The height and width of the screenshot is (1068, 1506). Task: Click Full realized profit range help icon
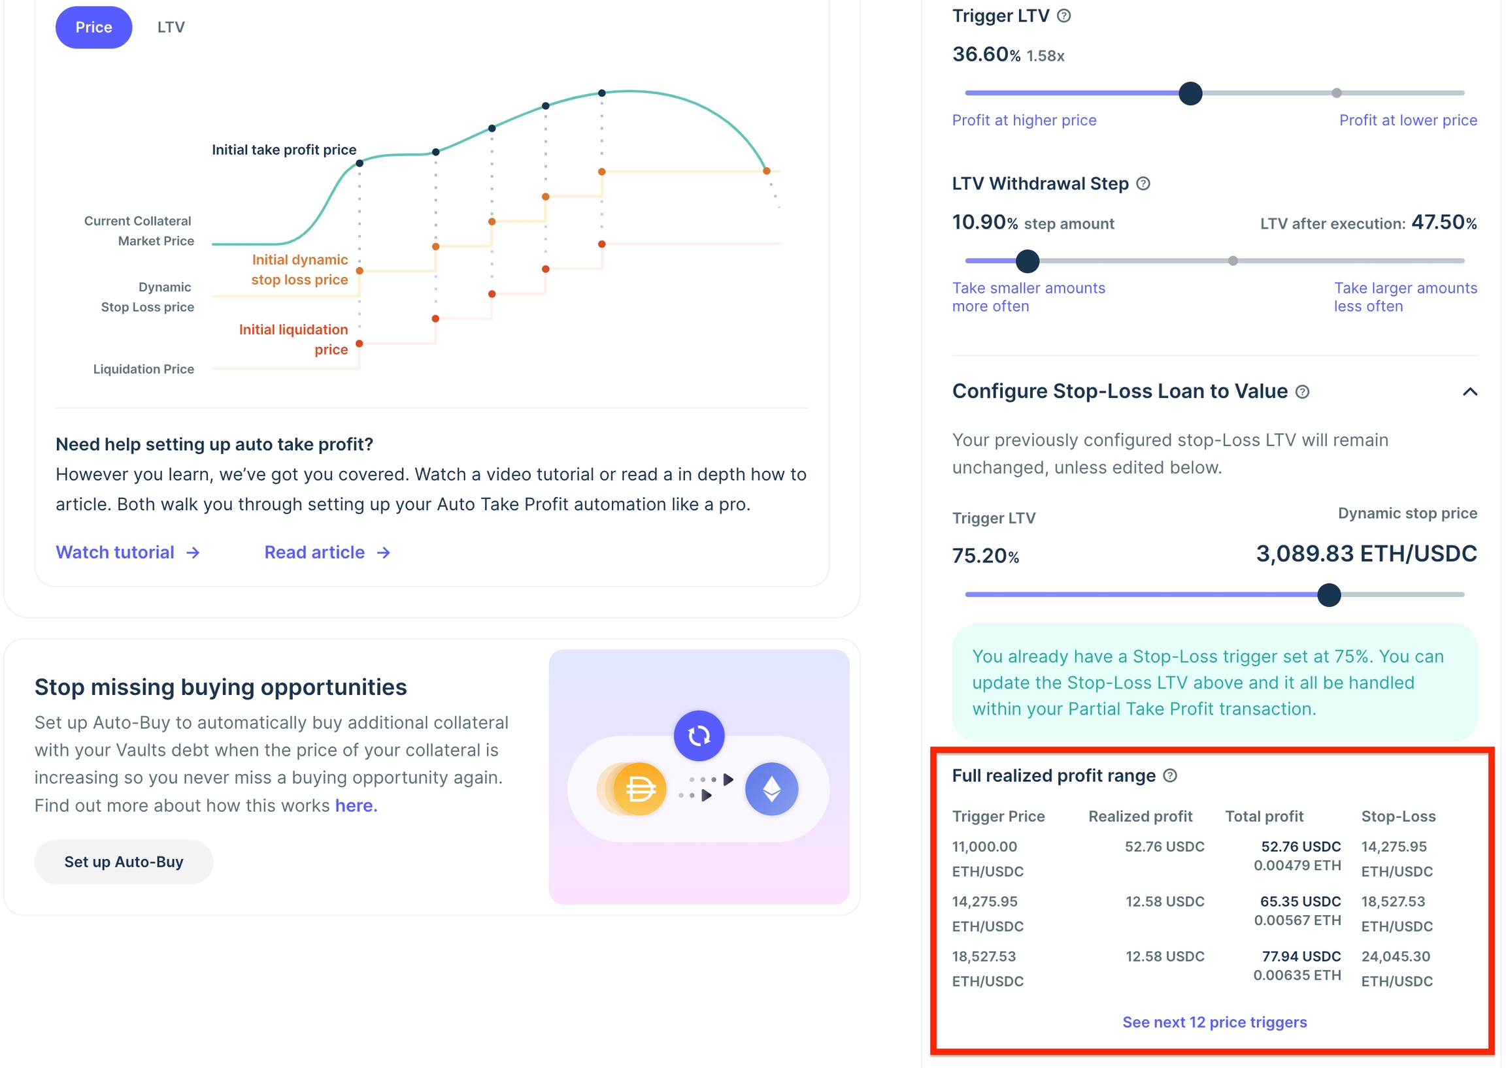click(1169, 775)
